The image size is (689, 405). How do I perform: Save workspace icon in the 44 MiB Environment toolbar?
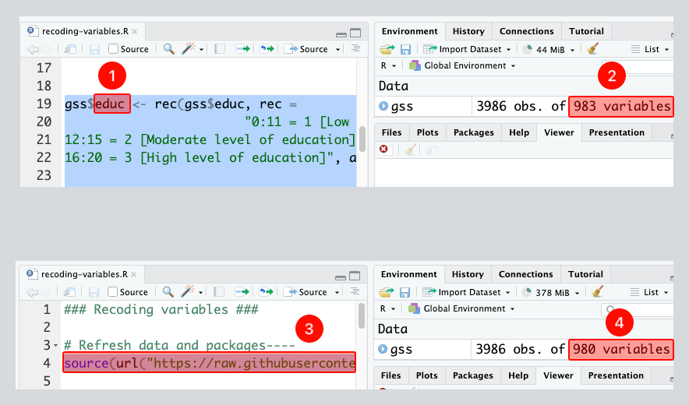pyautogui.click(x=405, y=49)
